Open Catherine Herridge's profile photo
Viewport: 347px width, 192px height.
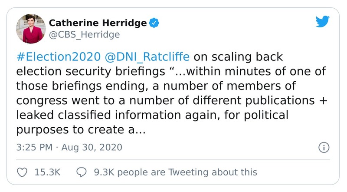pyautogui.click(x=30, y=29)
